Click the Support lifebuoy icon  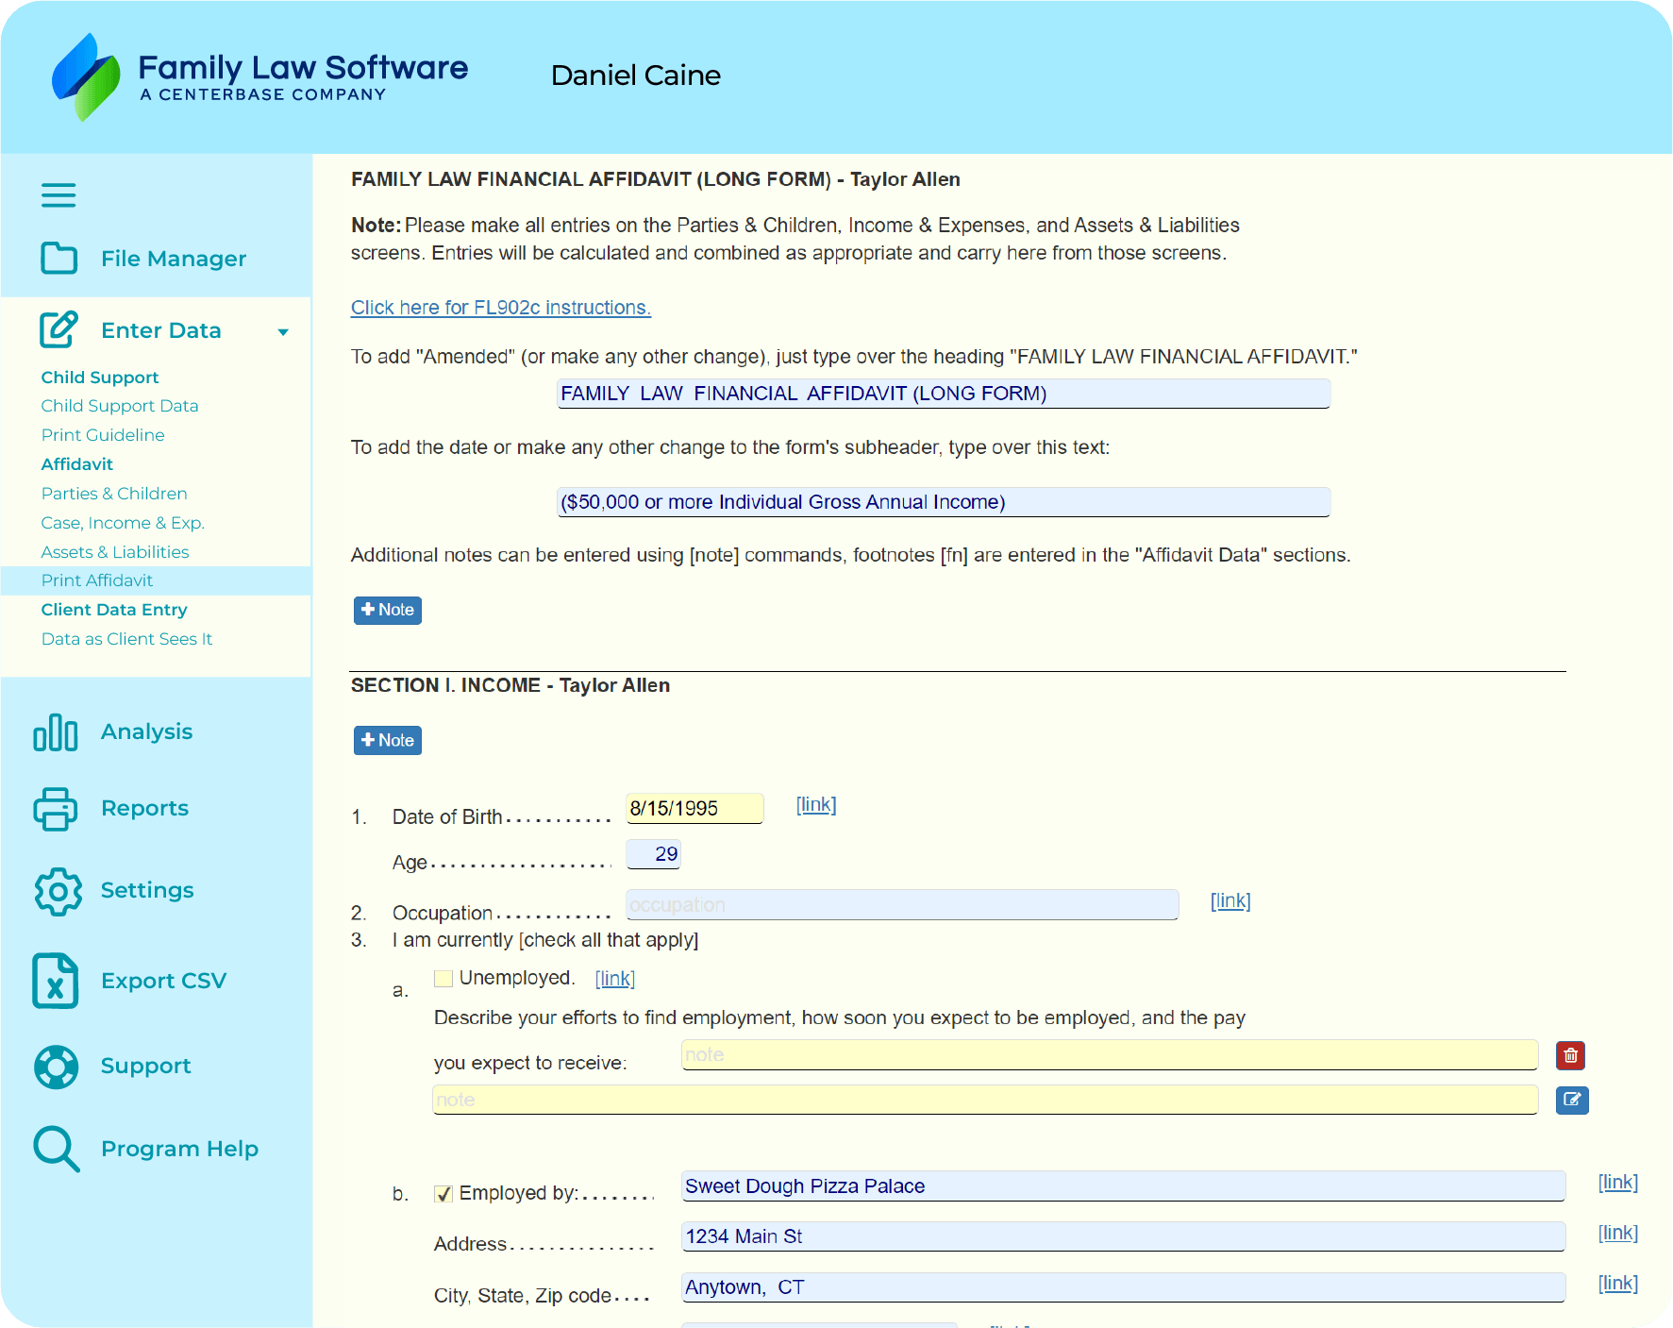click(57, 1067)
